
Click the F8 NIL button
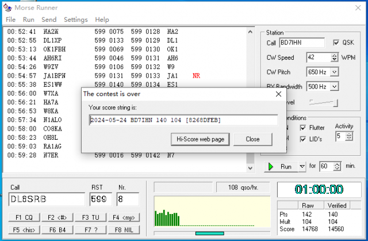point(124,229)
